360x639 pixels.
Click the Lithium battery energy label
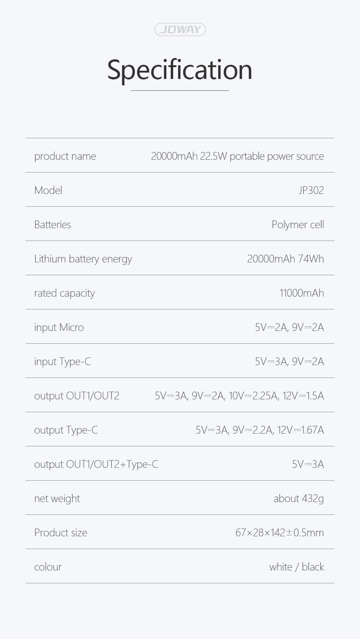tap(83, 259)
